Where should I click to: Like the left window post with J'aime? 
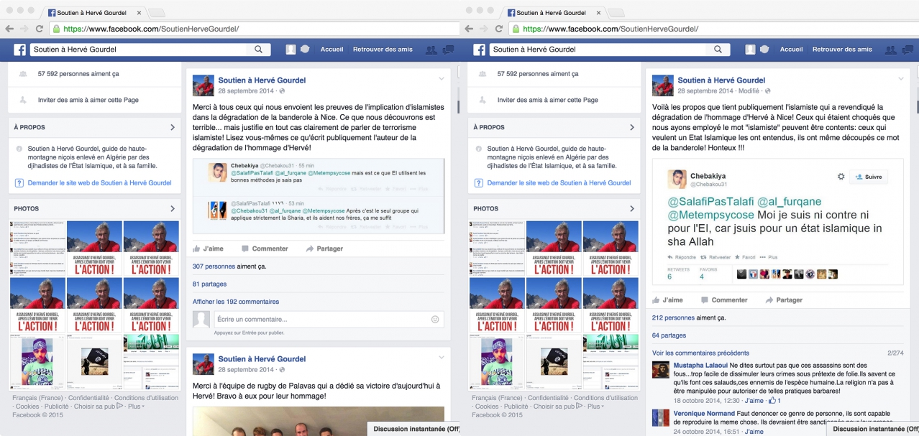click(x=208, y=249)
